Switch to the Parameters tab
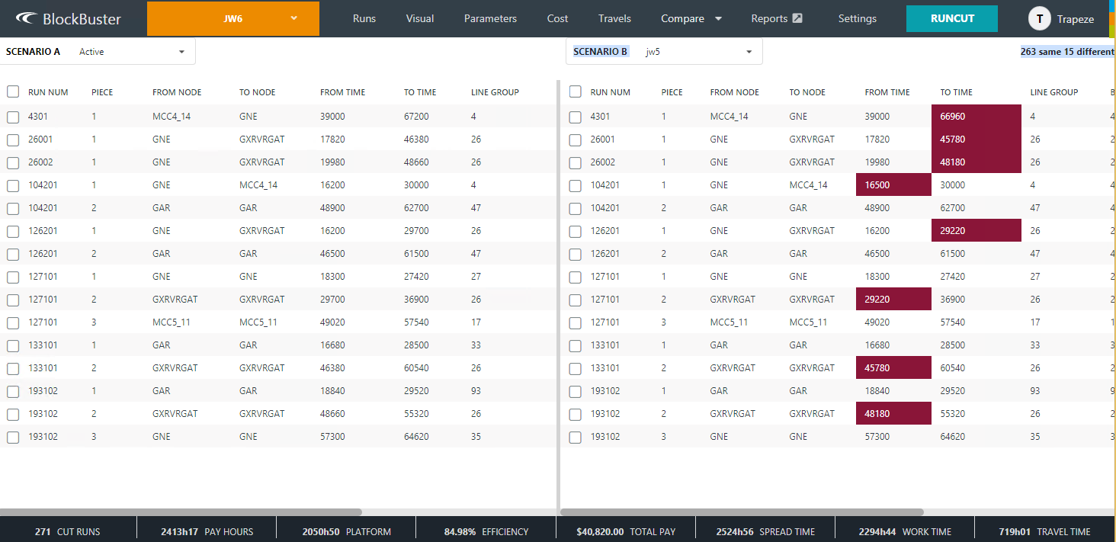The height and width of the screenshot is (542, 1116). pos(490,18)
